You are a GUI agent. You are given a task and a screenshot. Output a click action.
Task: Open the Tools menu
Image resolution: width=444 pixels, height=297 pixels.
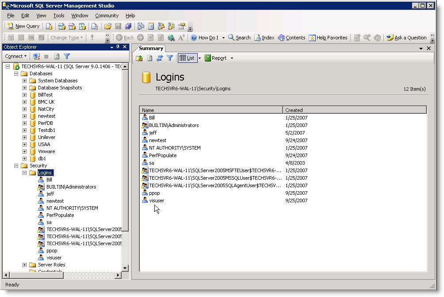59,15
